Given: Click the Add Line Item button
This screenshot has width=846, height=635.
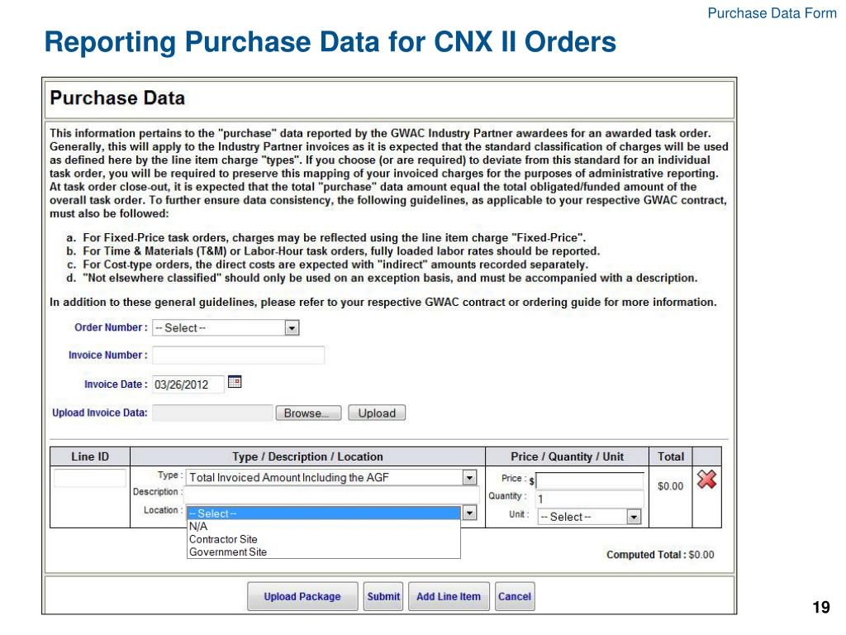Looking at the screenshot, I should click(449, 597).
